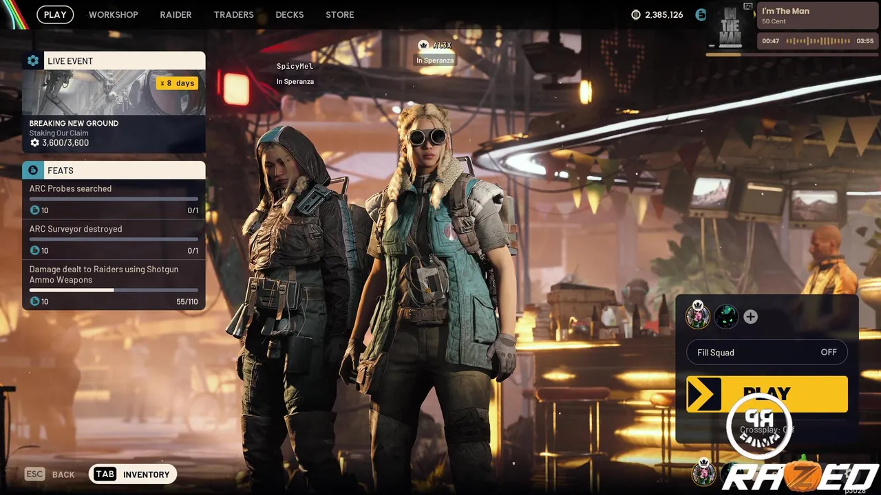Click the 8 days event timer badge

(177, 83)
